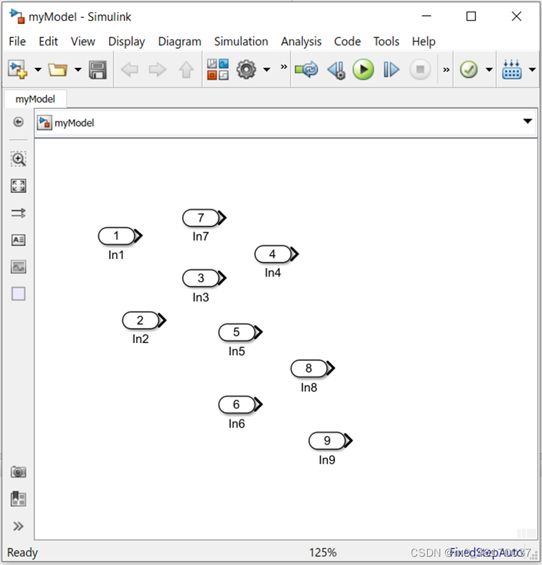This screenshot has width=542, height=565.
Task: Open the Display menu
Action: coord(127,41)
